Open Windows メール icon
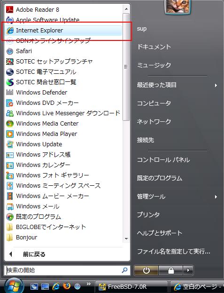The height and width of the screenshot is (293, 224). pyautogui.click(x=9, y=206)
